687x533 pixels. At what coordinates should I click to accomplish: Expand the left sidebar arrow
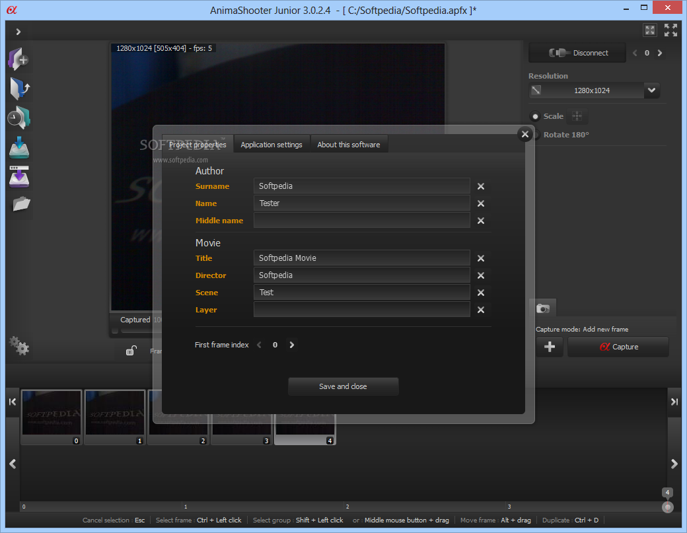[x=18, y=32]
